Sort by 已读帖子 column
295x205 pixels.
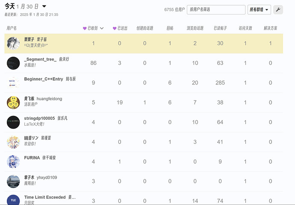[220, 28]
